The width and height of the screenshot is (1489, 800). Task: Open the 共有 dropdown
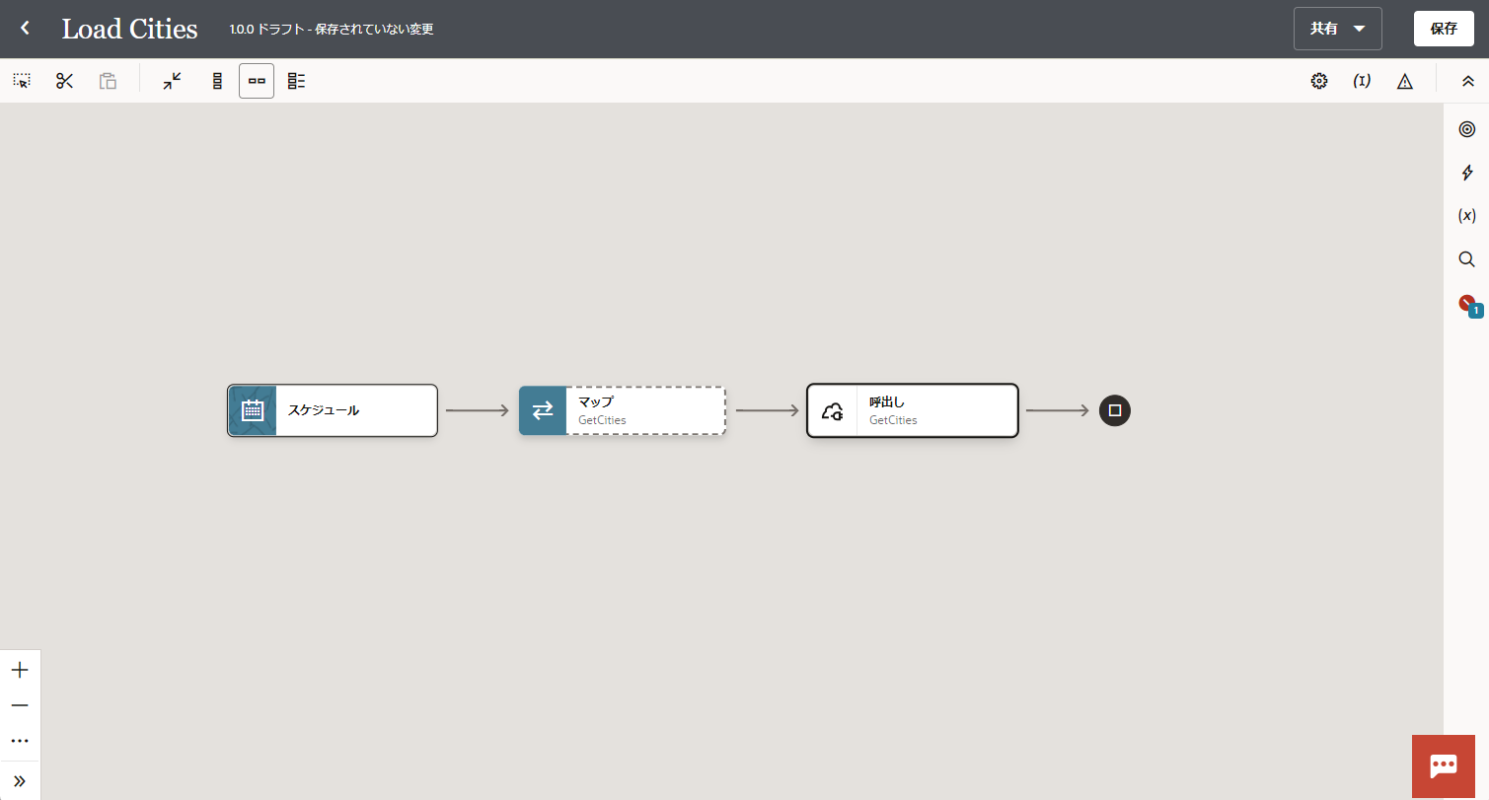coord(1337,29)
